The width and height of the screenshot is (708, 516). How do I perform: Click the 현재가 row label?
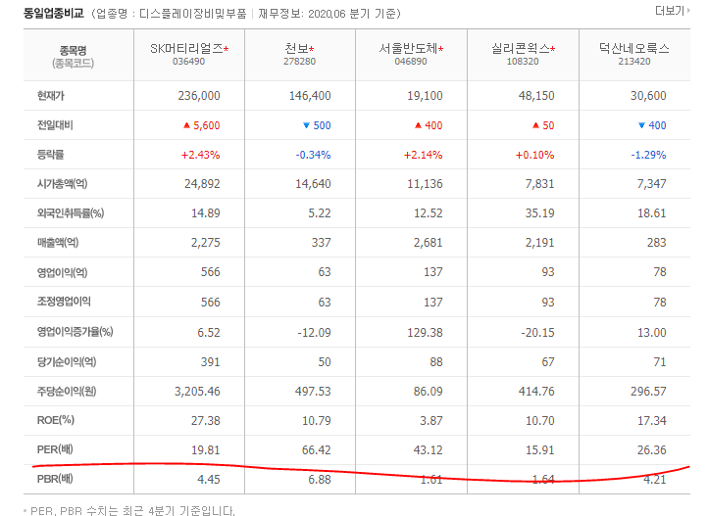point(51,96)
